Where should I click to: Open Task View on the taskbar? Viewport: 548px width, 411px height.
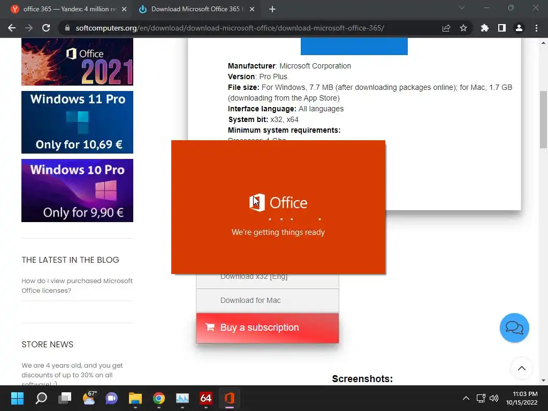65,398
